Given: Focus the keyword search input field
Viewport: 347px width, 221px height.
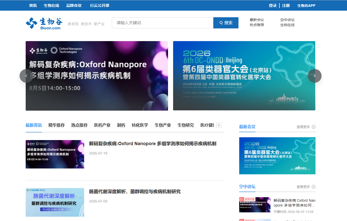Looking at the screenshot, I should pyautogui.click(x=163, y=23).
